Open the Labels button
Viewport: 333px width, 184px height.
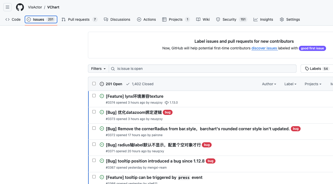pyautogui.click(x=317, y=69)
